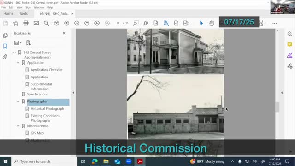Viewport: 295px width, 166px height.
Task: Open Outlook from taskbar
Action: [117, 161]
